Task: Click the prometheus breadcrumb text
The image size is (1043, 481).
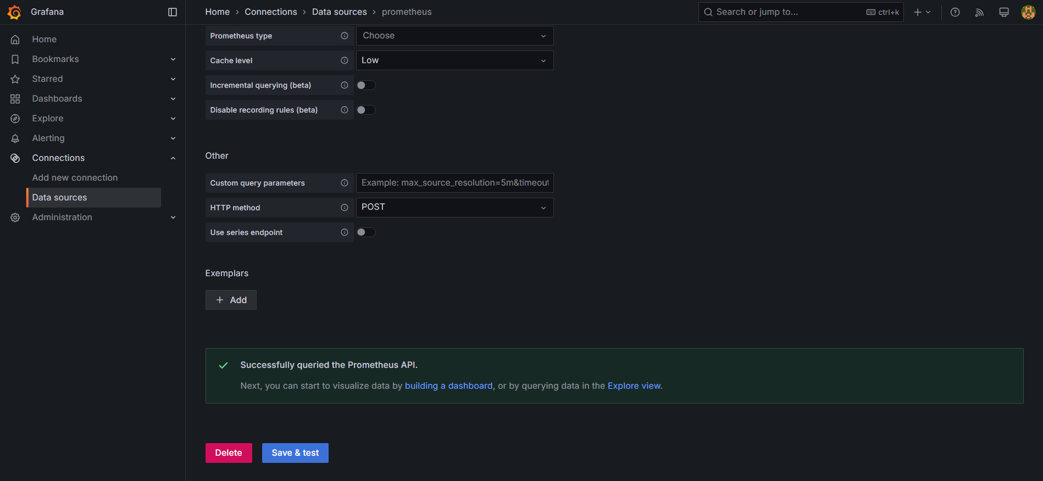Action: pyautogui.click(x=407, y=12)
